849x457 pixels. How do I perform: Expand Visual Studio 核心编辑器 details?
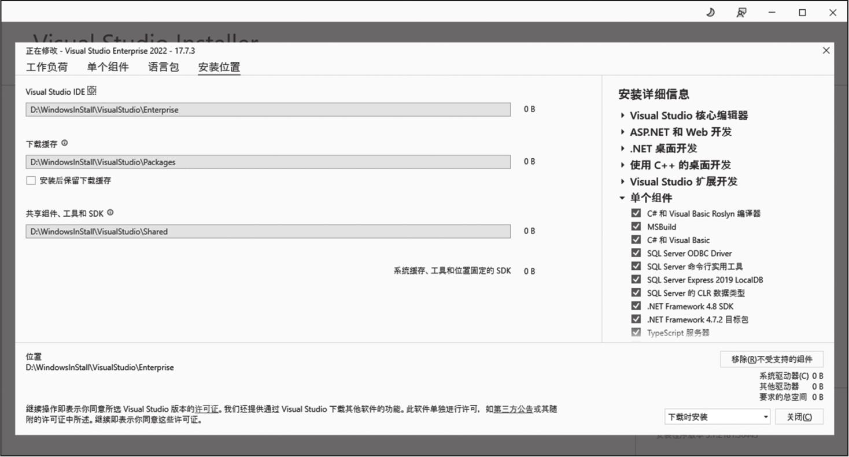(x=623, y=116)
